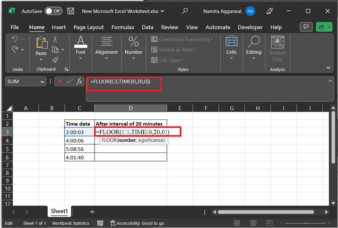
Task: Toggle the AutoSave switch
Action: coord(53,10)
